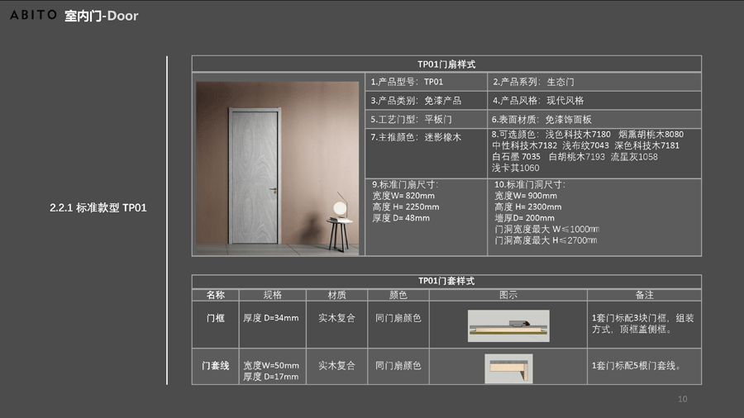744x418 pixels.
Task: Click the page number 10
Action: 682,399
